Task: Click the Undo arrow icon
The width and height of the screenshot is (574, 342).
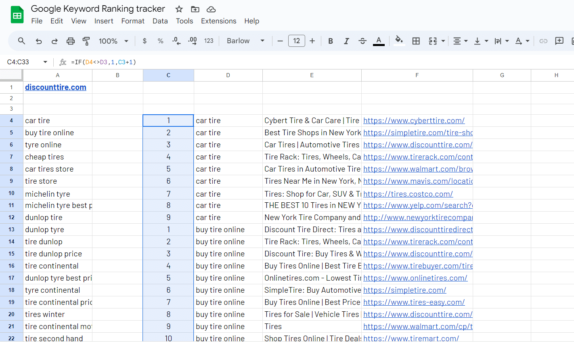Action: click(x=39, y=41)
